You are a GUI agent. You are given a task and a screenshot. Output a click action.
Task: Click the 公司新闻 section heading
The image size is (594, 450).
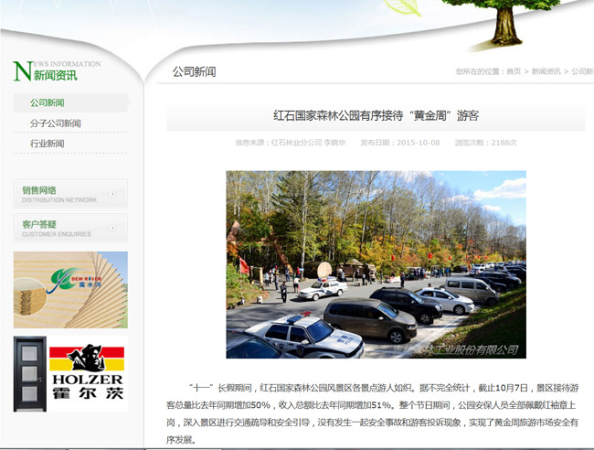coord(194,71)
